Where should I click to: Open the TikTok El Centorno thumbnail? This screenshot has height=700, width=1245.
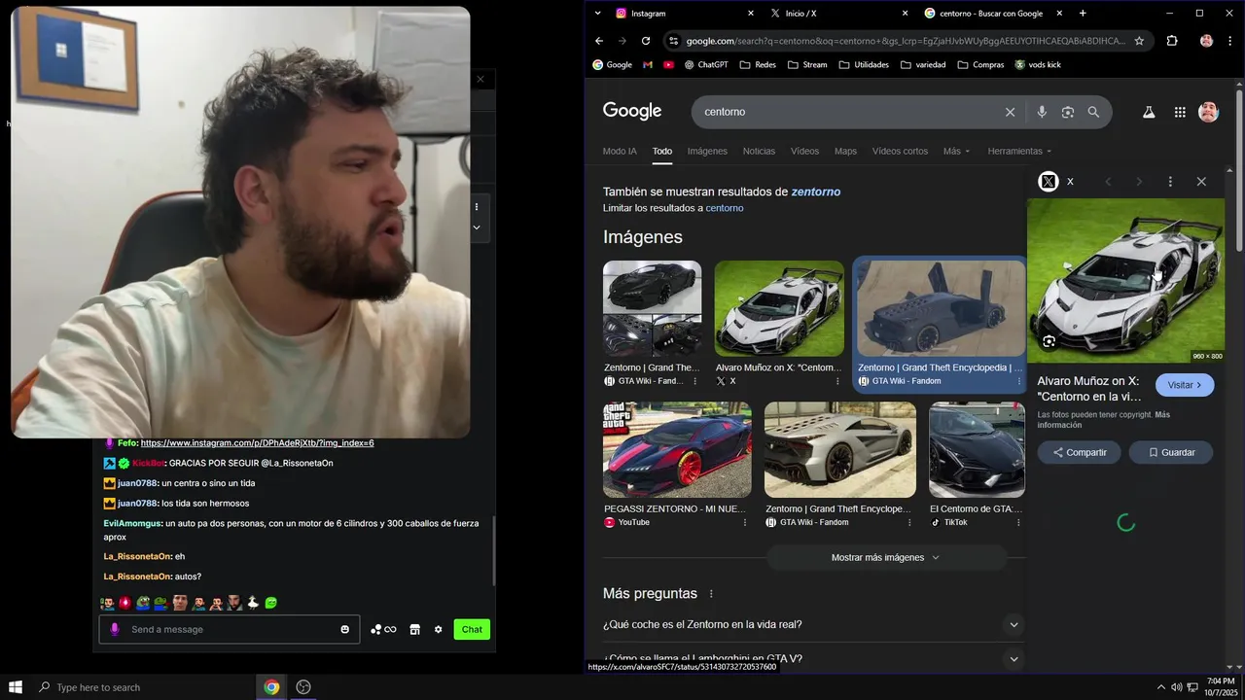coord(977,450)
